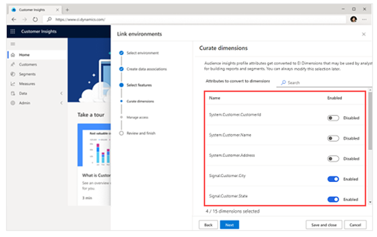Go back with browser back arrow
The width and height of the screenshot is (377, 237).
pos(14,19)
